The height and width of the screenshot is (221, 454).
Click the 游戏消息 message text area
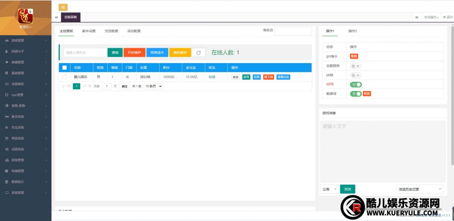click(x=383, y=150)
